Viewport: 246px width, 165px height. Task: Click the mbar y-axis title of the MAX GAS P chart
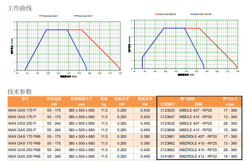pos(12,46)
